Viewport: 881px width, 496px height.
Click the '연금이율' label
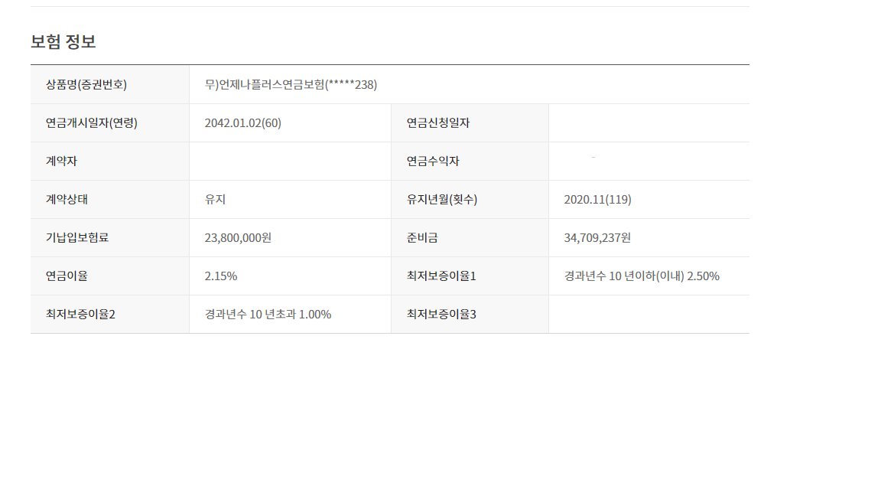click(x=67, y=276)
